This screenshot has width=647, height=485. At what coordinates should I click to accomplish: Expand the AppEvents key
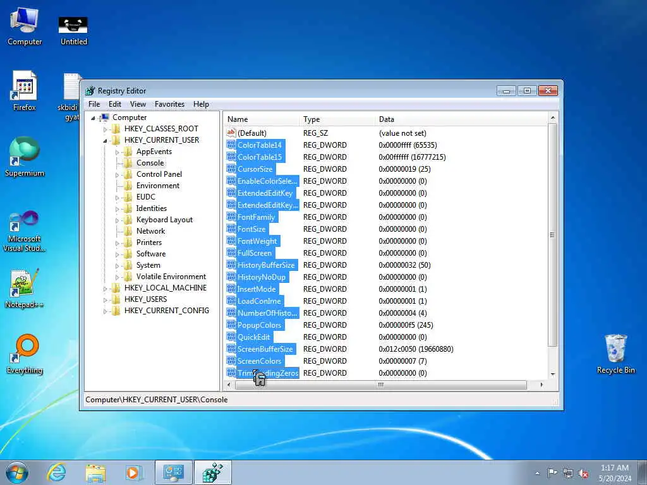point(117,152)
